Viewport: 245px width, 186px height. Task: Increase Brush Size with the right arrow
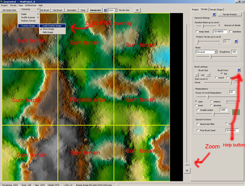(208, 74)
